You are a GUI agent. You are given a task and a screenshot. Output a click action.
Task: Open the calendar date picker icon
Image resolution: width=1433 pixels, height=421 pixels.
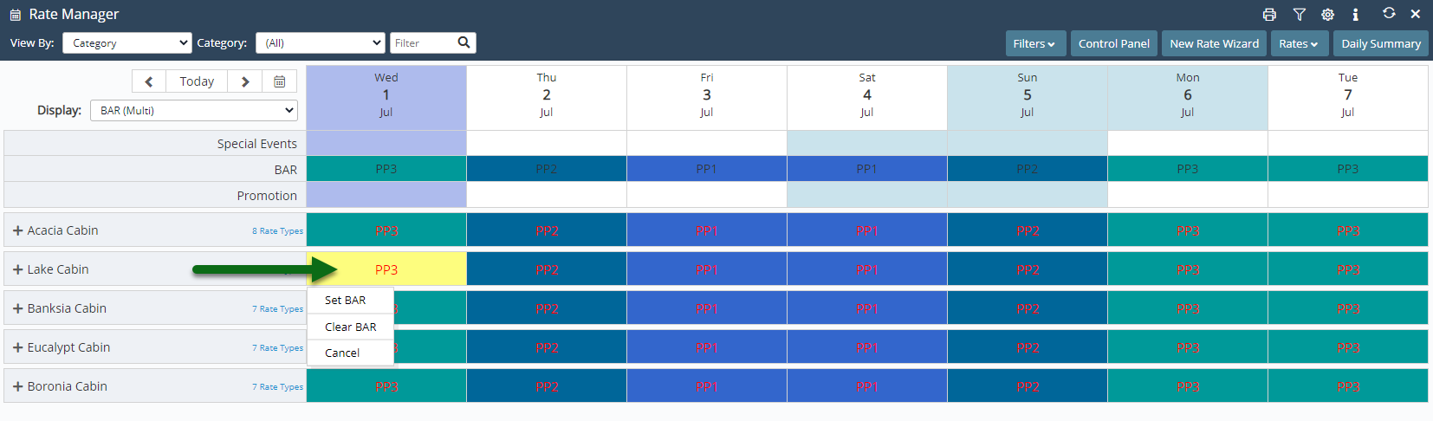pyautogui.click(x=280, y=81)
